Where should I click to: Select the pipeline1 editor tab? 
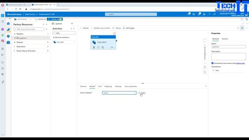click(x=59, y=24)
